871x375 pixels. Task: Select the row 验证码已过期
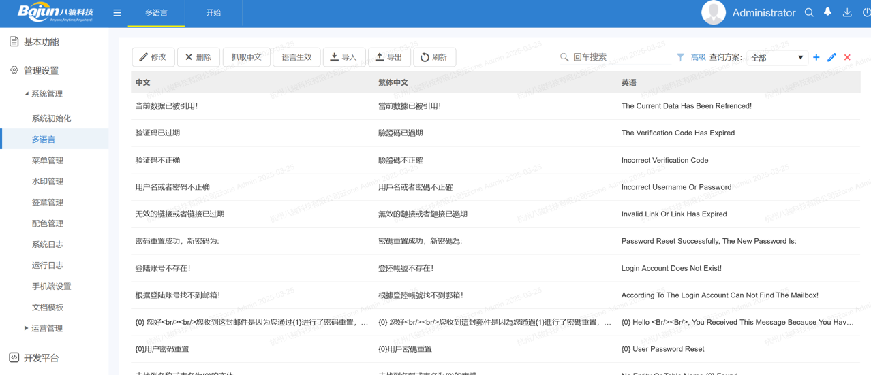[x=158, y=133]
